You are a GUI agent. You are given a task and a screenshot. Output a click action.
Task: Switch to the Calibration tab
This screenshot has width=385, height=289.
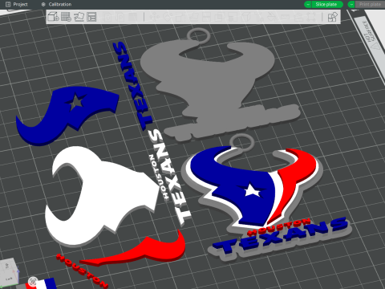coord(56,4)
